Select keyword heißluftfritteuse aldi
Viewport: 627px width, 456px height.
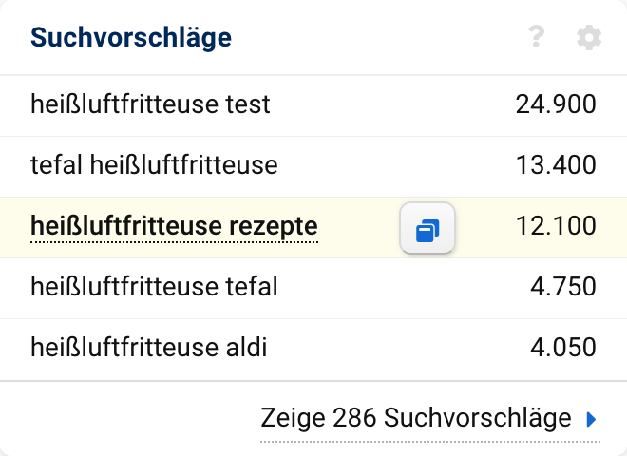[148, 348]
